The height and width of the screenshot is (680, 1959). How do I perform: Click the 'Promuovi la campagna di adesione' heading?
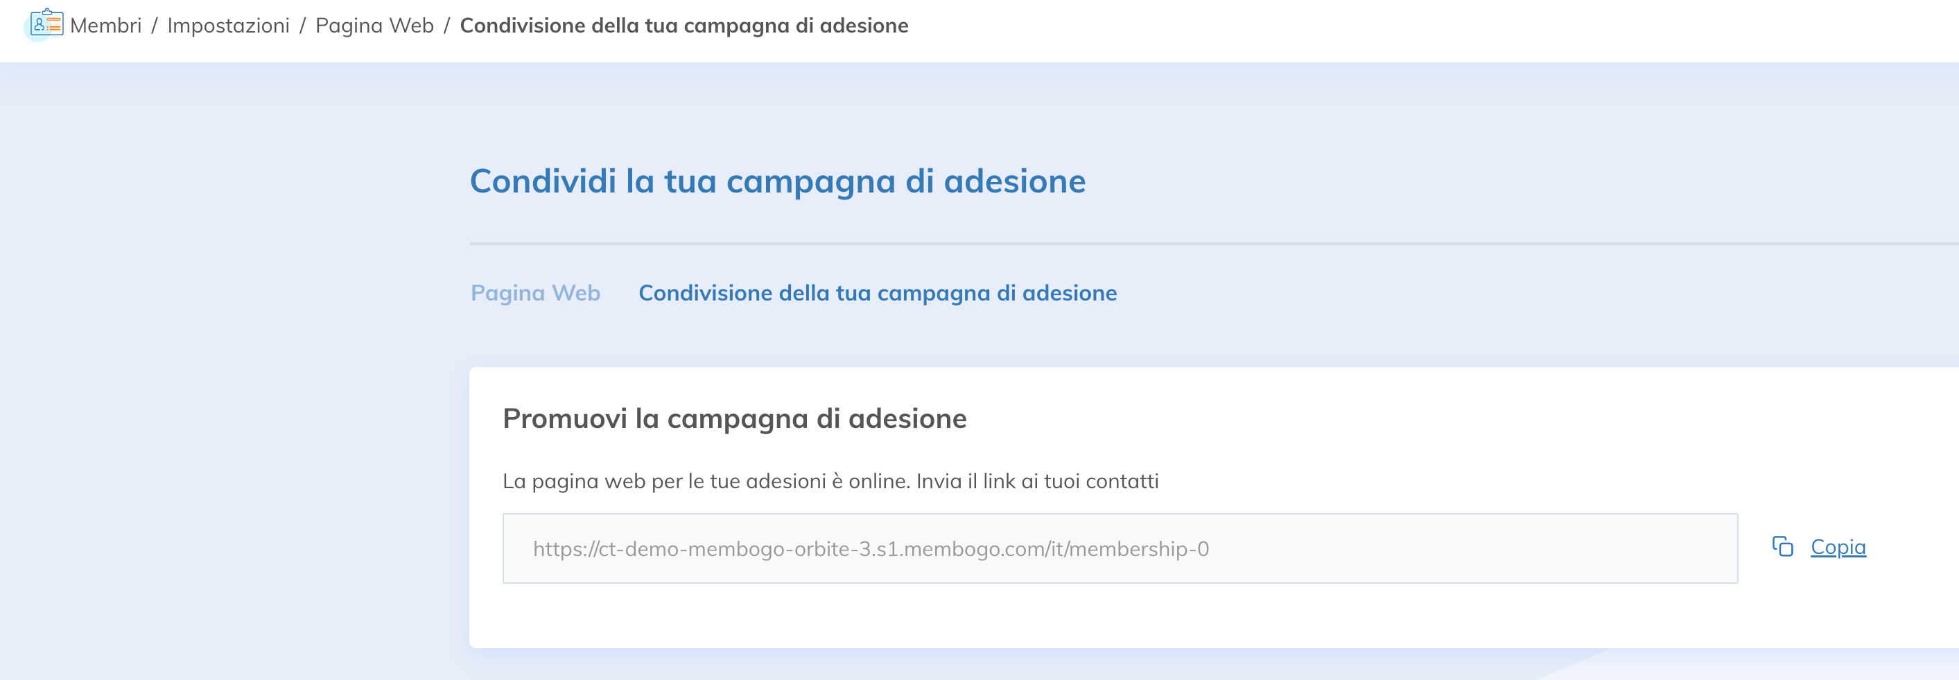point(734,419)
